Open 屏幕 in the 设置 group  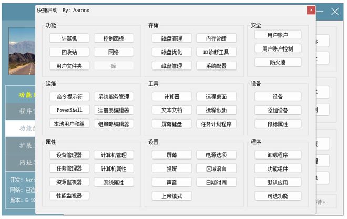click(172, 155)
